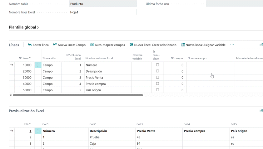Open the Previsualización Excel section heading
The width and height of the screenshot is (263, 149).
26,111
